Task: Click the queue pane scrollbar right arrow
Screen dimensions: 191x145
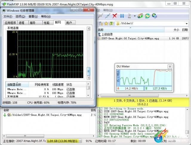Action: tap(93, 136)
